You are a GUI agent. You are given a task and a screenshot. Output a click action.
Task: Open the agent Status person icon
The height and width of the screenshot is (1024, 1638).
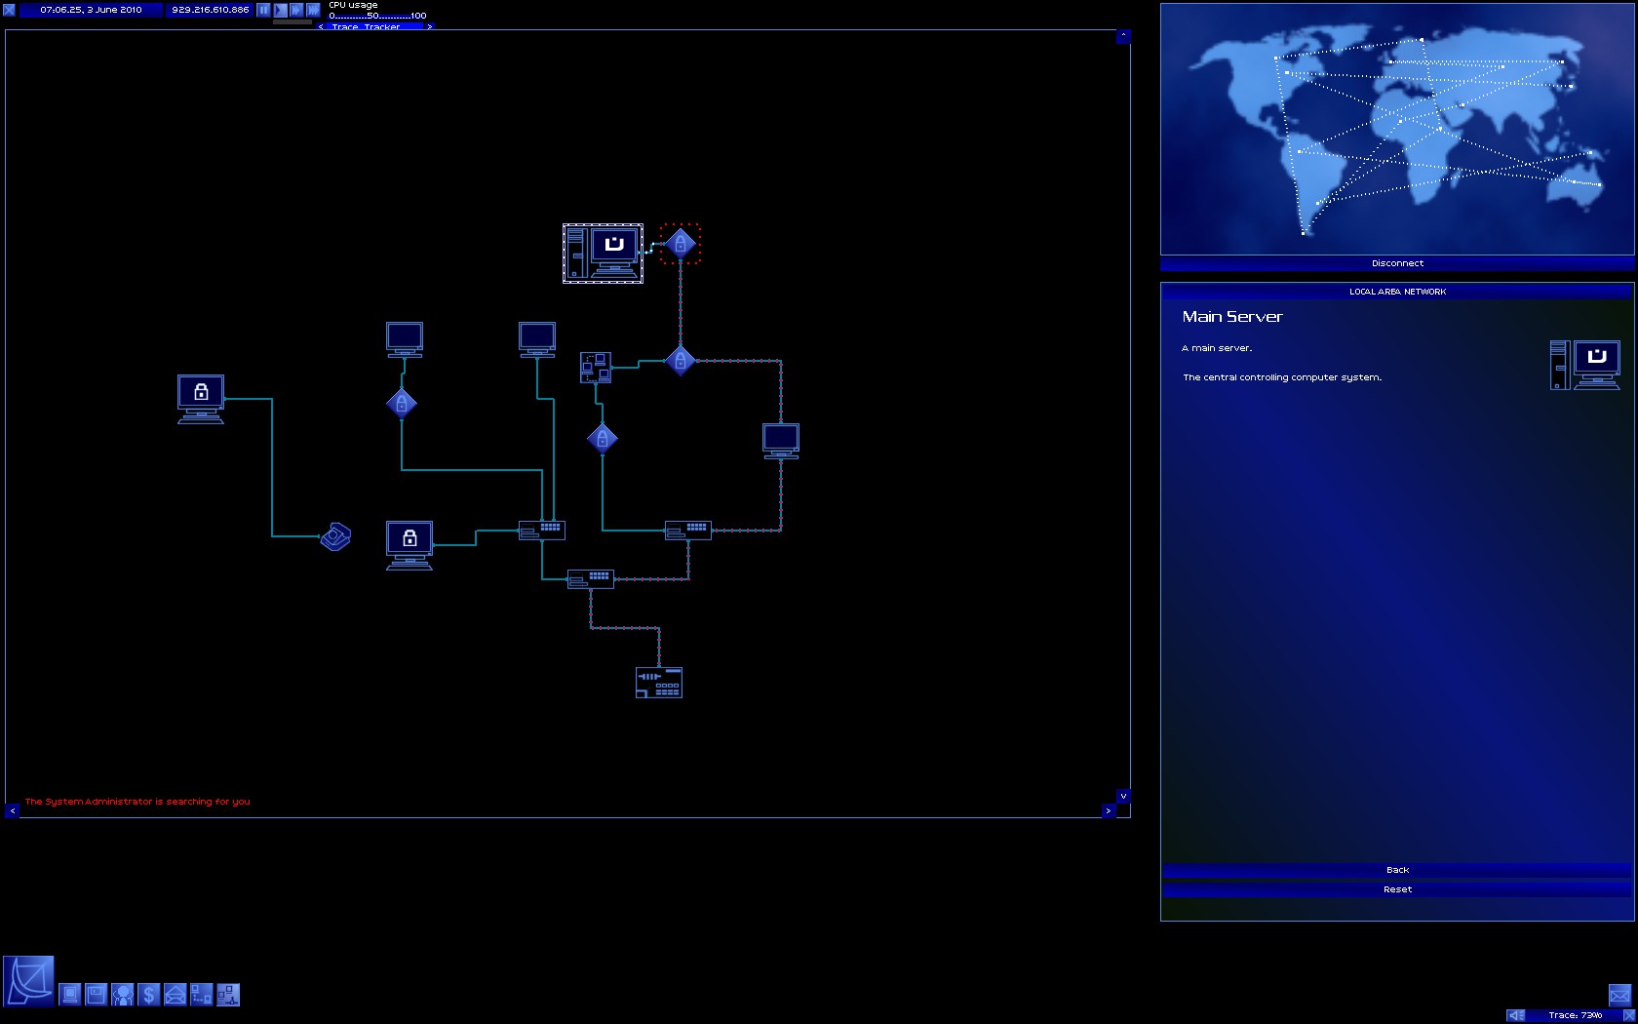click(122, 995)
